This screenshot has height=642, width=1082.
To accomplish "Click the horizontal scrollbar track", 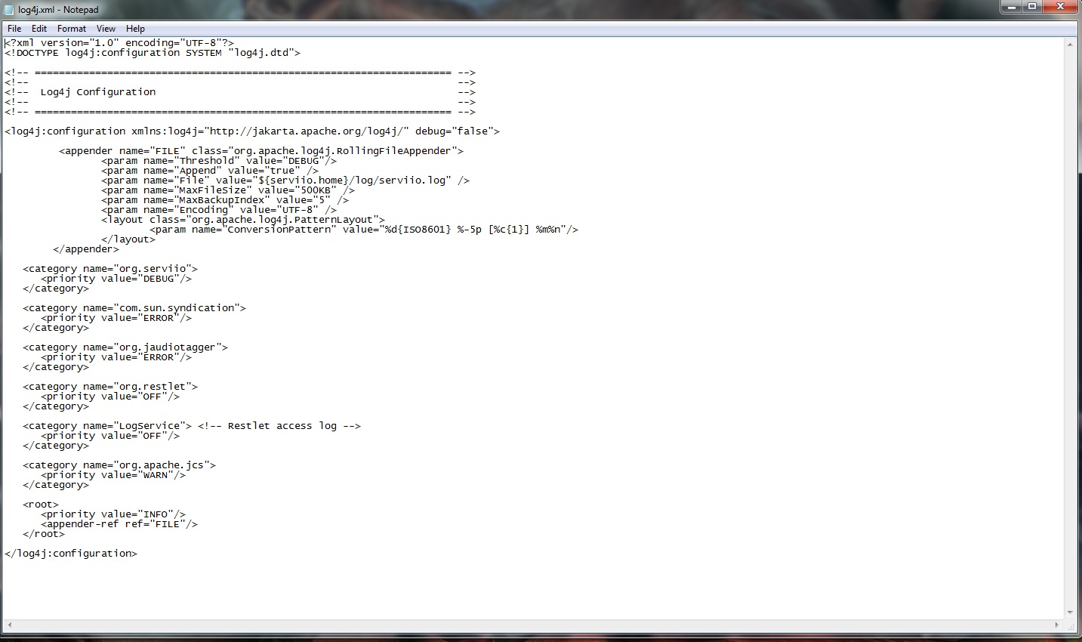I will [529, 625].
